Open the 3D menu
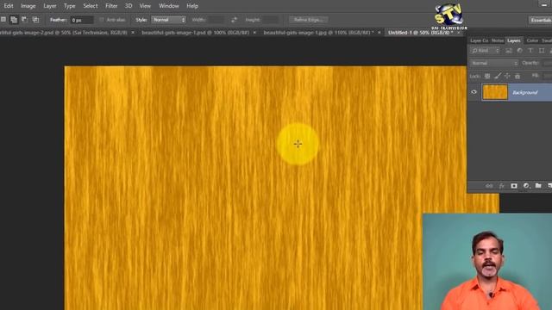 [x=129, y=6]
